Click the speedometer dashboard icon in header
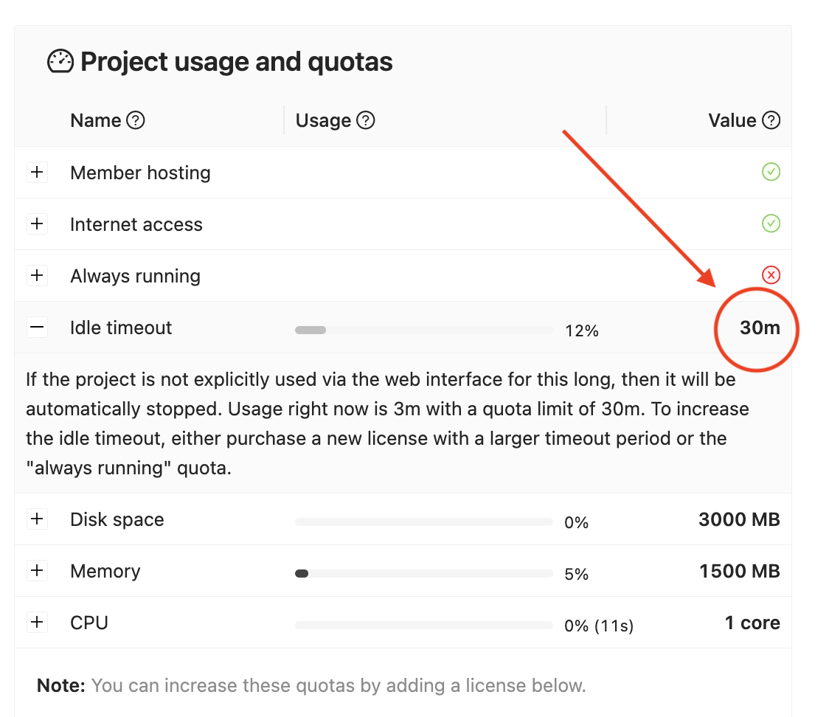829x717 pixels. 60,62
